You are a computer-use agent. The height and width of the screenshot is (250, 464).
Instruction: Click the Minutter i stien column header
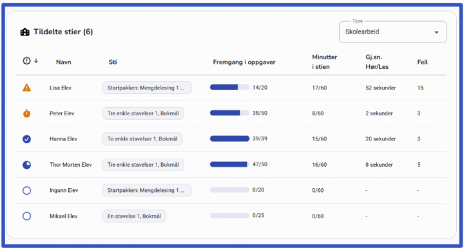(x=325, y=62)
